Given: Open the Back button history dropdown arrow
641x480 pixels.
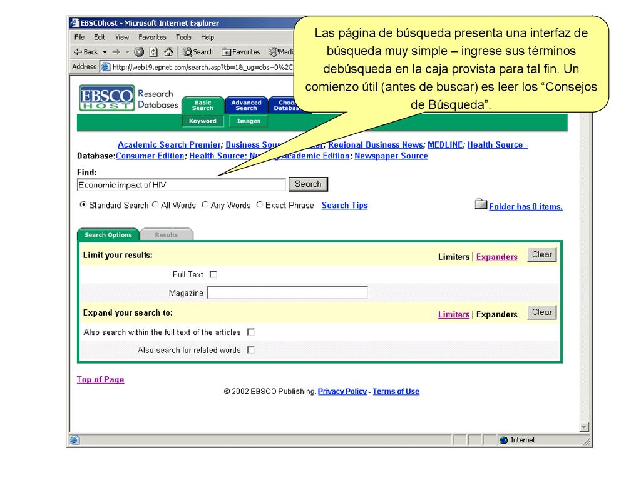Looking at the screenshot, I should 105,52.
